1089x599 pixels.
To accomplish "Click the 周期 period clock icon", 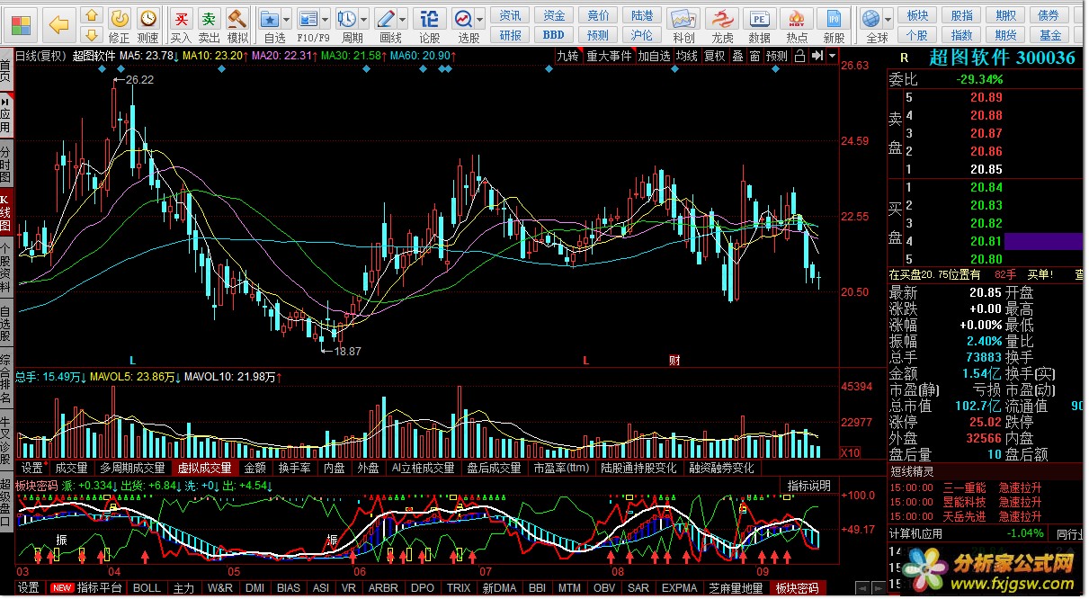I will coord(346,18).
